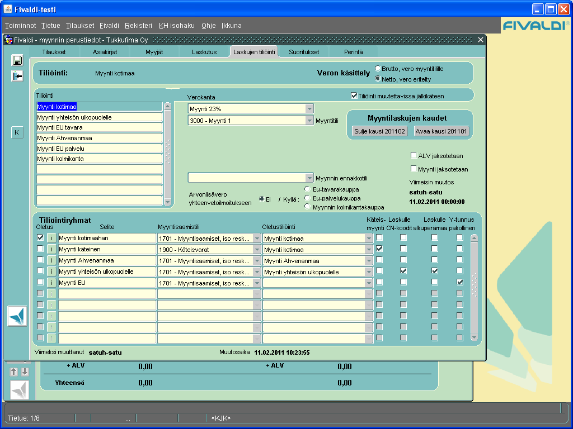Screen dimensions: 573x429
Task: Toggle Y-tunnus pakollinen checkbox for Myynti EU
Action: [x=460, y=282]
